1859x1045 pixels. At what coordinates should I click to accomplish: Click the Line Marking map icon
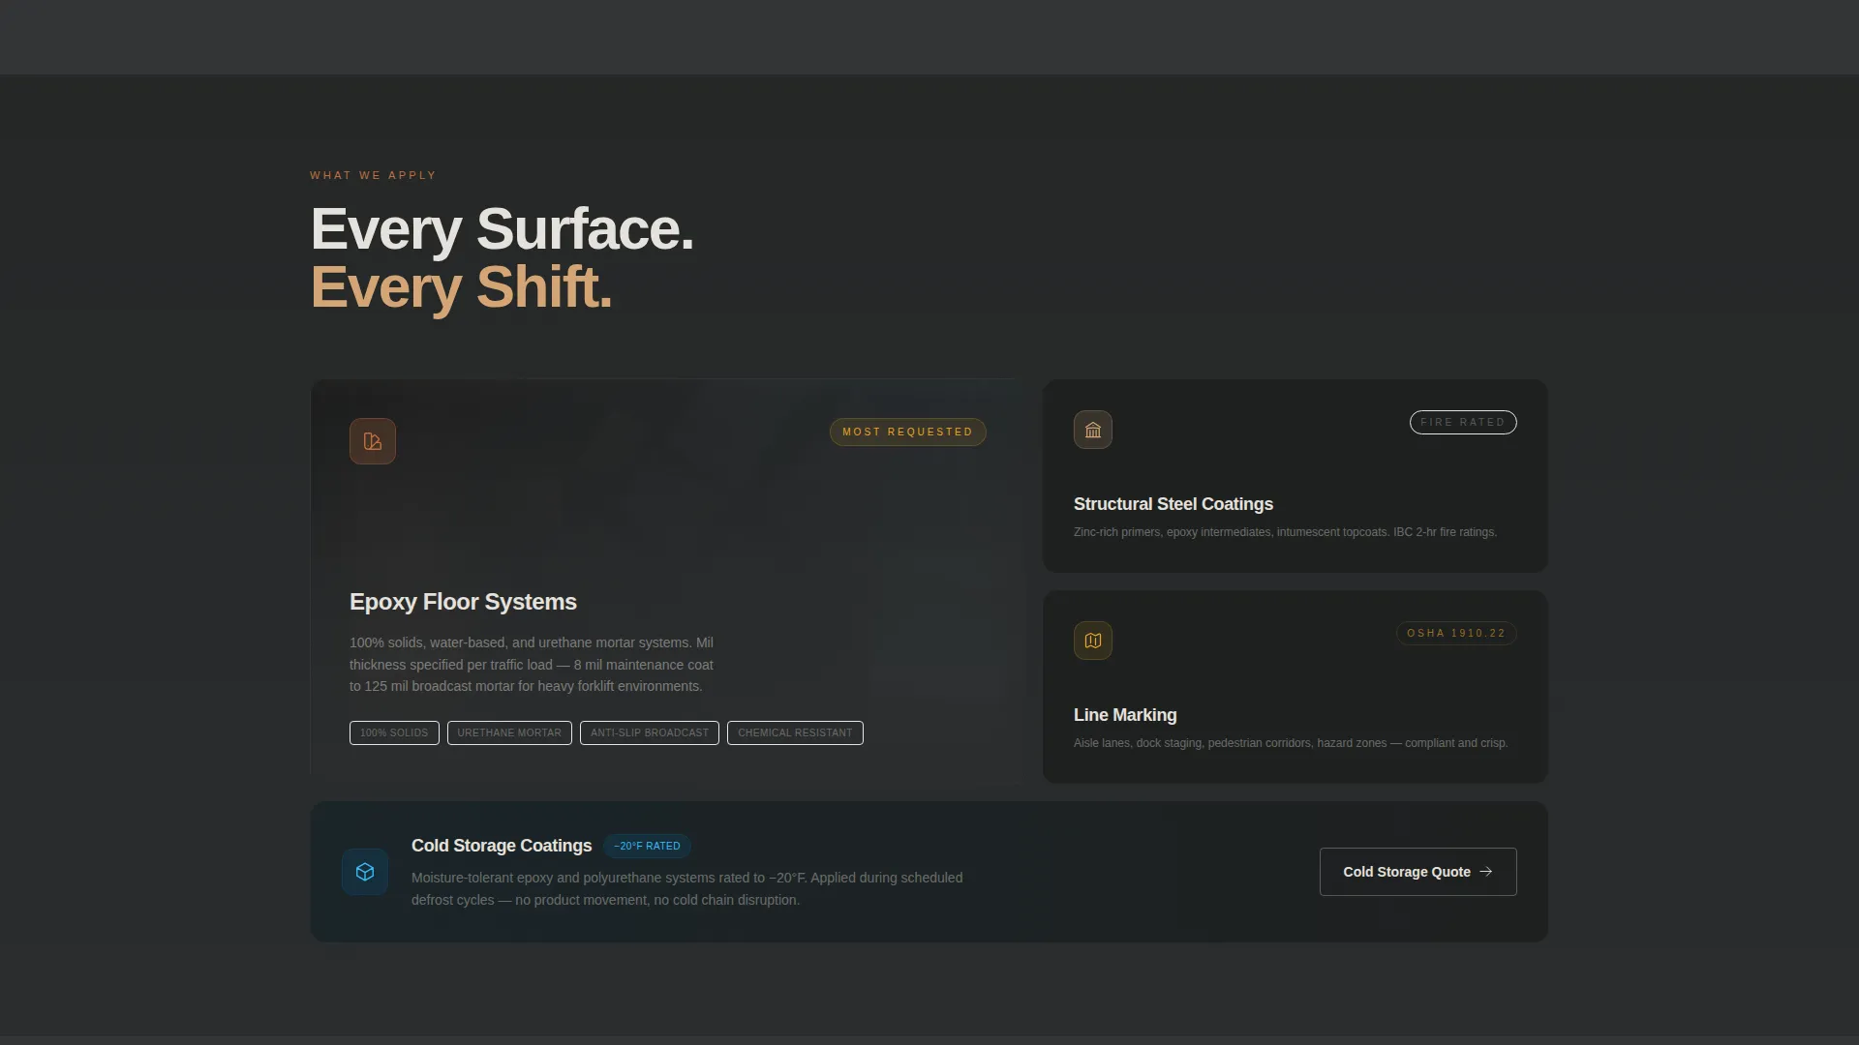tap(1093, 641)
